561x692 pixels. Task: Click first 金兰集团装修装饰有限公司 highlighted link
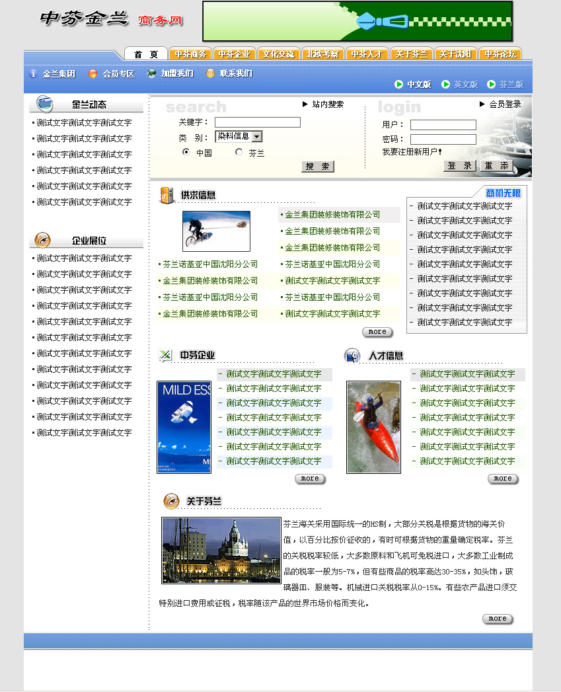pos(332,215)
